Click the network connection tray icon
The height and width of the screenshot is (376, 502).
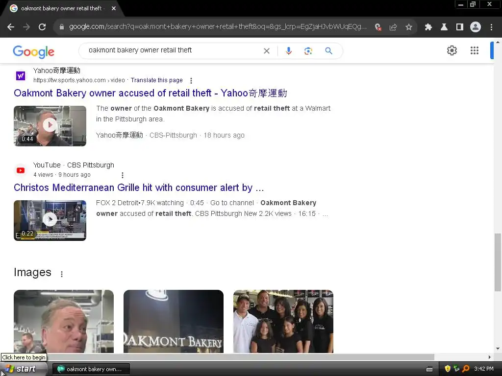pos(456,369)
